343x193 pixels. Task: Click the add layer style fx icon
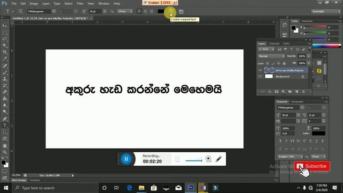point(270,92)
